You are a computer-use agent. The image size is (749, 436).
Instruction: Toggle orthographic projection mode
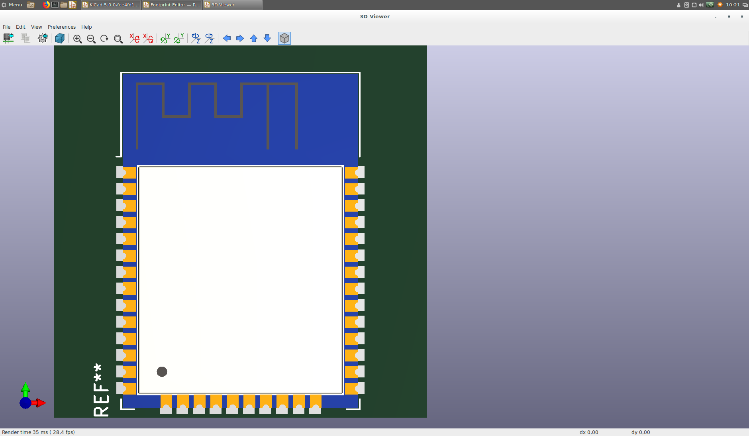click(284, 38)
